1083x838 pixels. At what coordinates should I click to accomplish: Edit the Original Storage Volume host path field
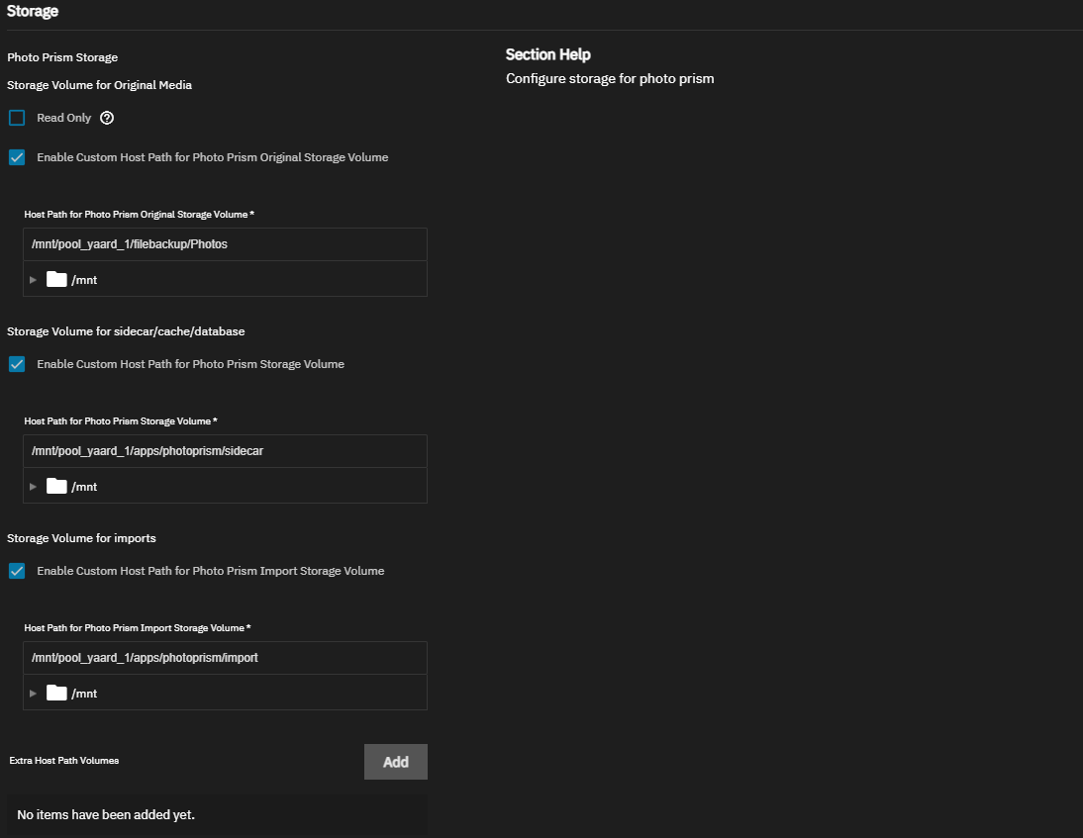225,244
